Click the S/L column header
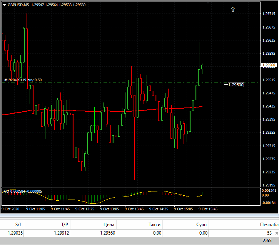 tap(18, 225)
